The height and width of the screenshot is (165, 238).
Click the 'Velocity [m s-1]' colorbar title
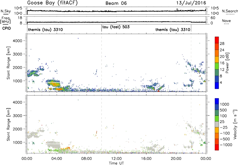235,124
